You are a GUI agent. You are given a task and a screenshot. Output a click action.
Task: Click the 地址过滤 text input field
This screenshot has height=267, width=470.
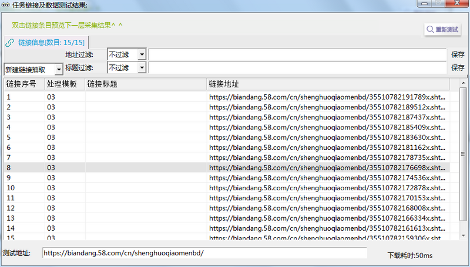click(297, 54)
